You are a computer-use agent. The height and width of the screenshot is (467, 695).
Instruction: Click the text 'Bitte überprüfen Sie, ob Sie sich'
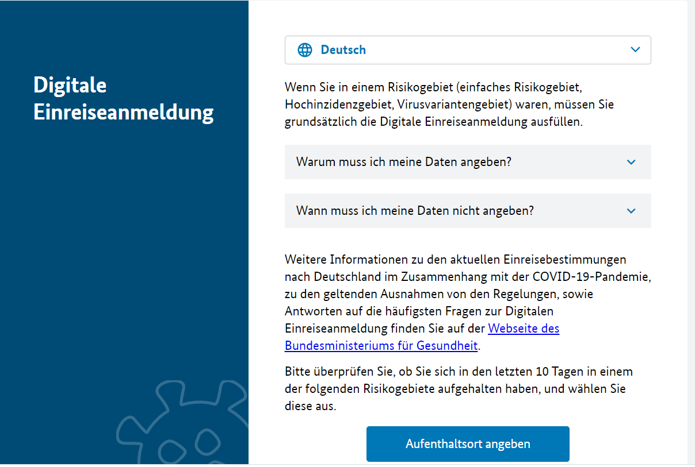tap(459, 389)
